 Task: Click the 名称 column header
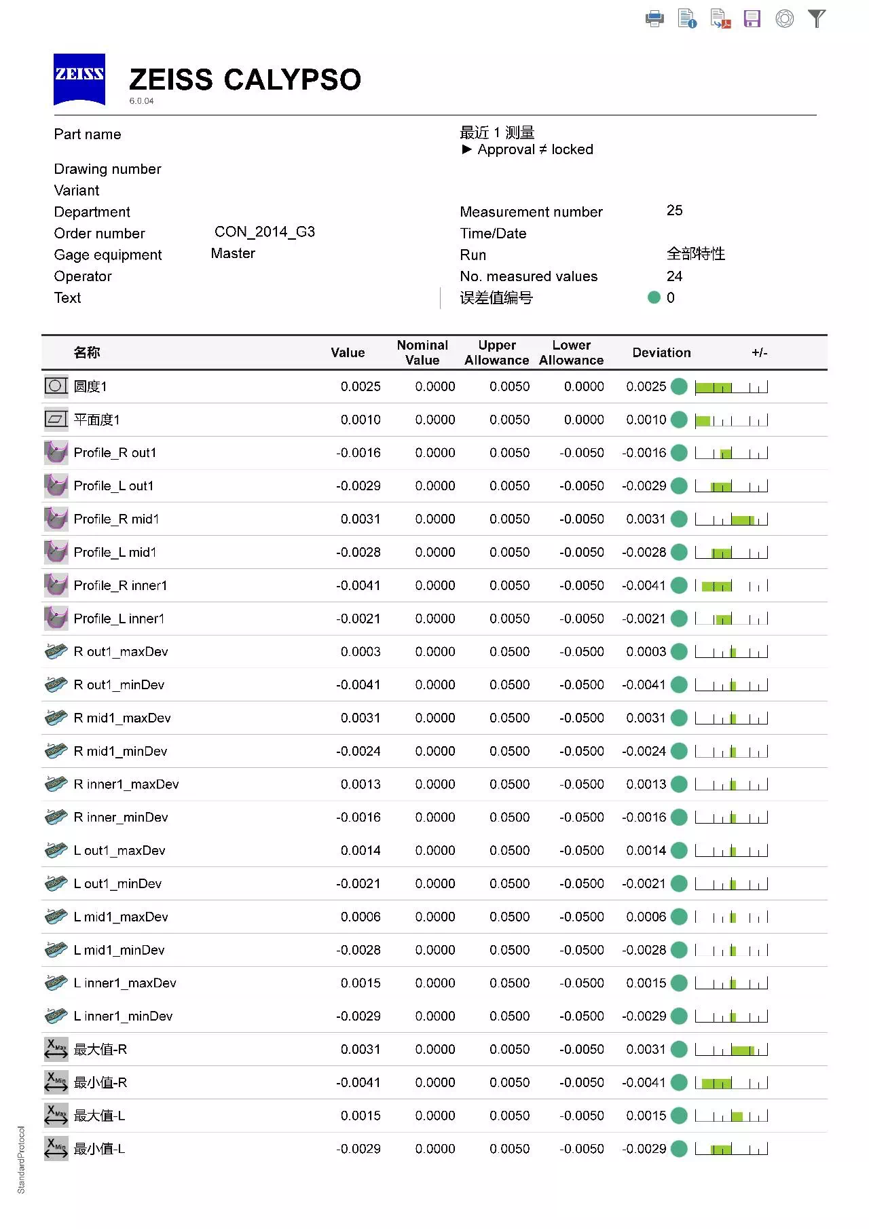tap(87, 352)
